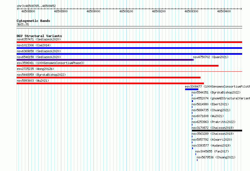Select the esv3596061 red variant bar
This screenshot has width=250, height=171.
tap(117, 66)
